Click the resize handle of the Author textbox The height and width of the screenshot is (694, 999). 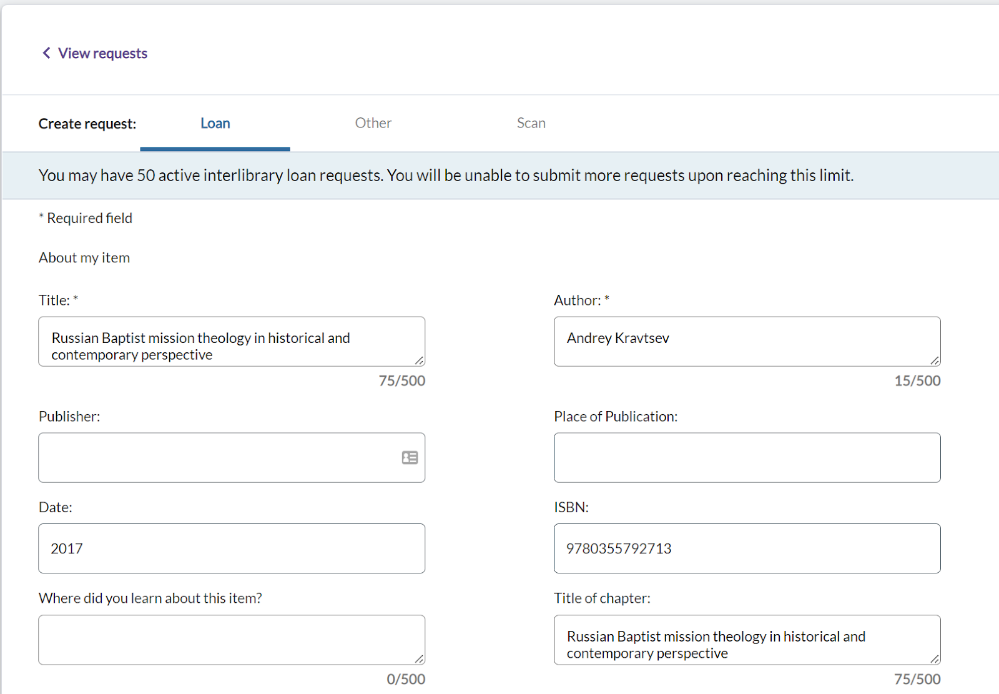coord(935,360)
